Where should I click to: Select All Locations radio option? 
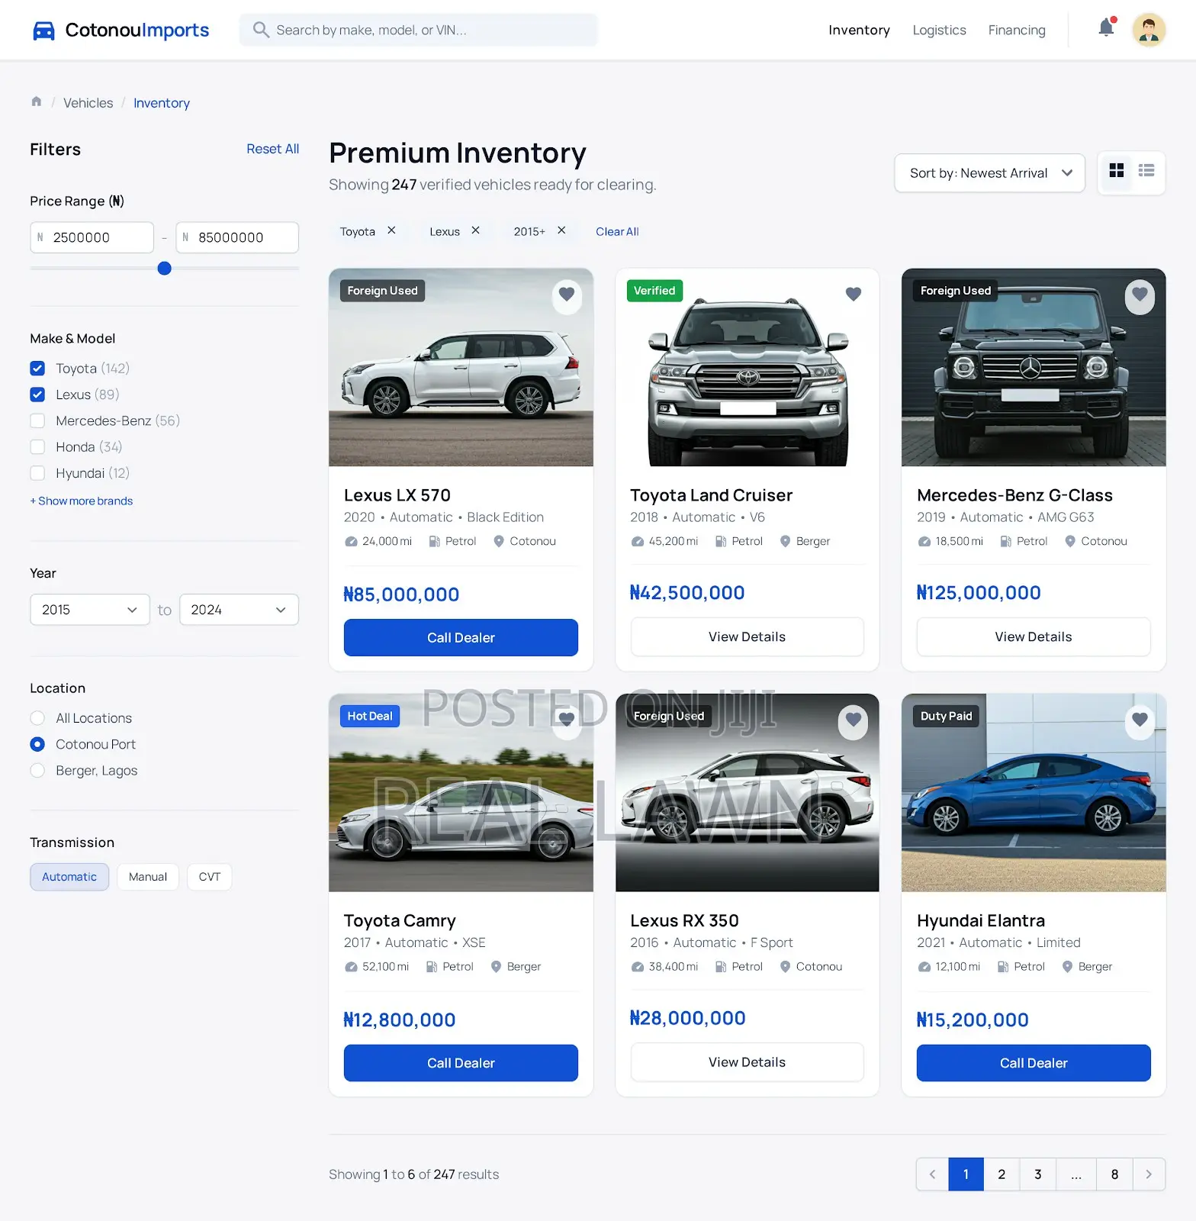tap(37, 718)
